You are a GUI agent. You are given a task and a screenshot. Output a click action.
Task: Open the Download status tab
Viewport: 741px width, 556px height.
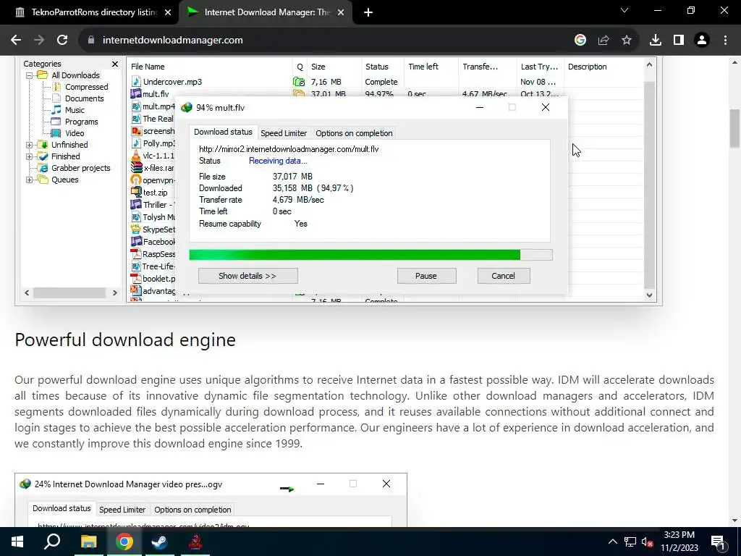click(223, 132)
